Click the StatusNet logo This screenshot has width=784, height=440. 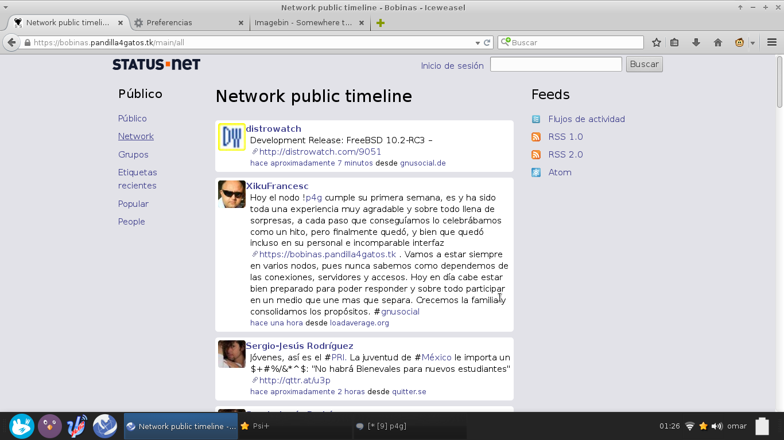[x=156, y=64]
